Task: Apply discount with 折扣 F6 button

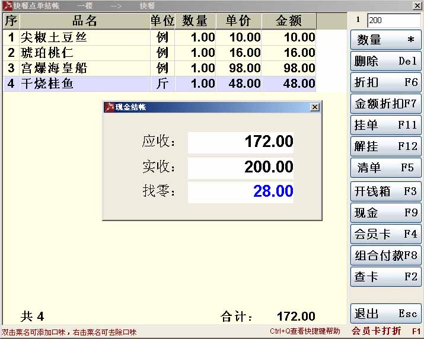Action: 385,82
